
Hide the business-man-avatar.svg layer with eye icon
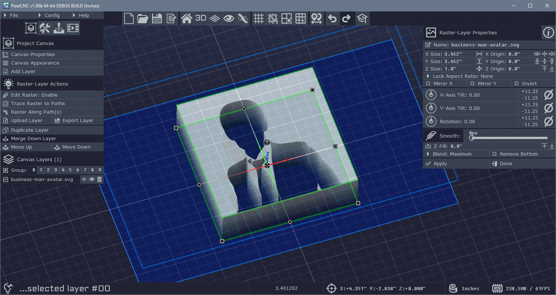(92, 180)
